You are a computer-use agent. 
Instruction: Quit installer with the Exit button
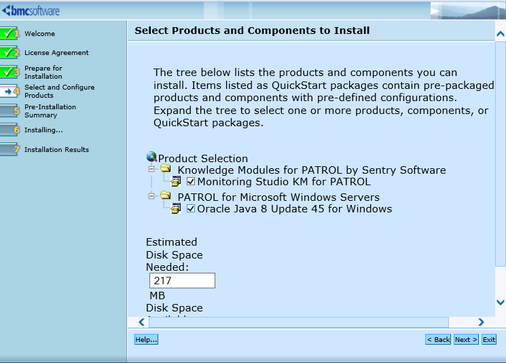[x=489, y=339]
